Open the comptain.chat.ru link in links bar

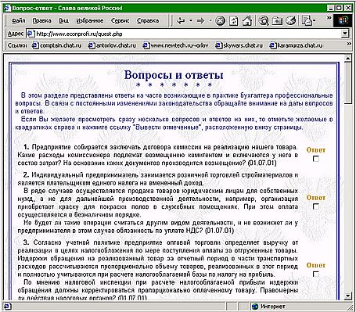(57, 45)
